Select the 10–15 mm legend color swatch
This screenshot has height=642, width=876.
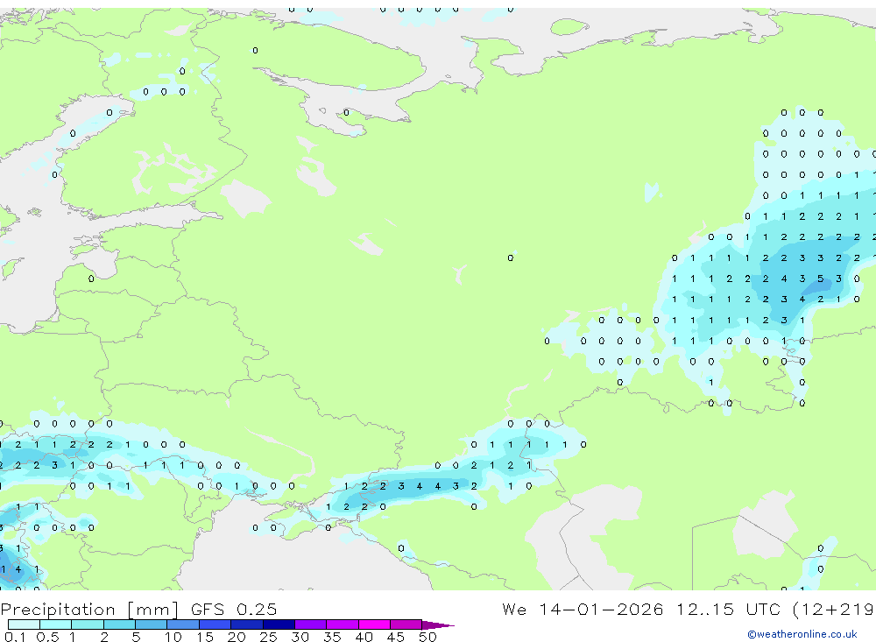[x=183, y=624]
